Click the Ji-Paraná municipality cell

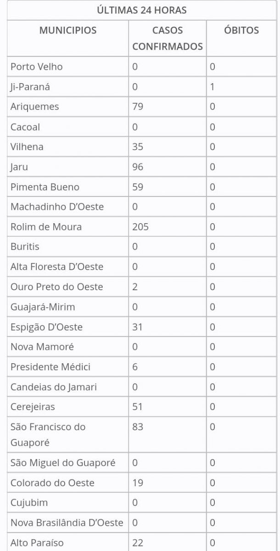(31, 87)
